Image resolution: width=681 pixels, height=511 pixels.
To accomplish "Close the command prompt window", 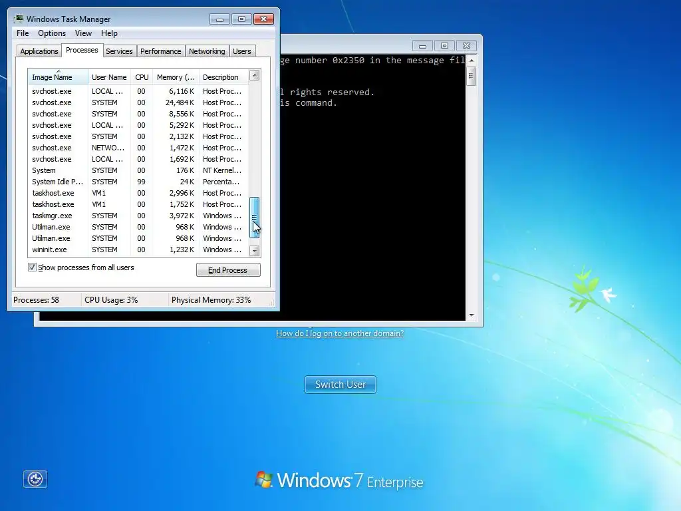I will [x=466, y=46].
